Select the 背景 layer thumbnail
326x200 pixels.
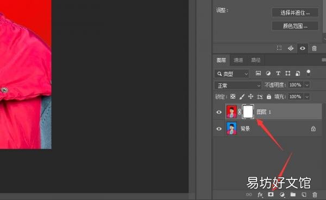(231, 128)
